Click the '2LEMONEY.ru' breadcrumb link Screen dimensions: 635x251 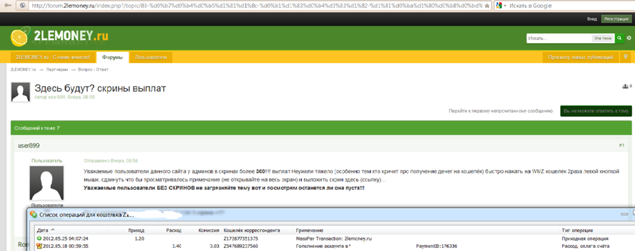click(x=23, y=70)
